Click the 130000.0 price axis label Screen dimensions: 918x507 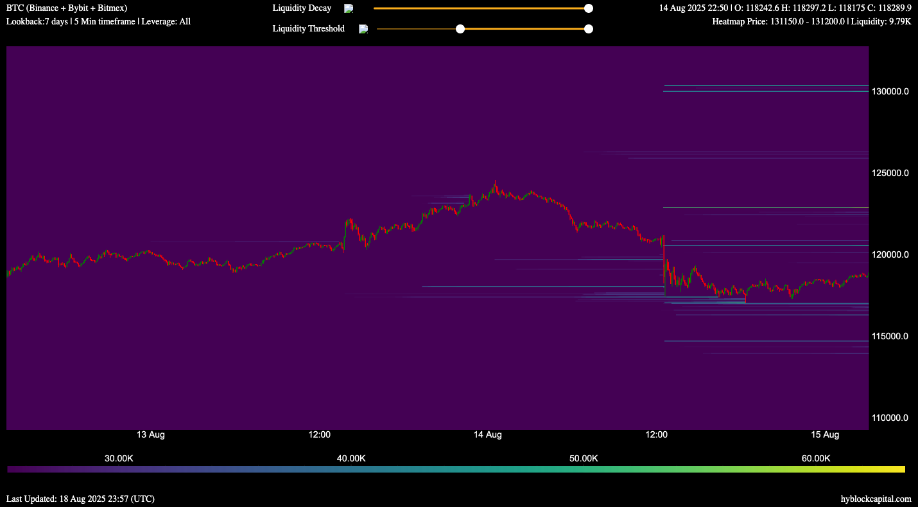889,92
